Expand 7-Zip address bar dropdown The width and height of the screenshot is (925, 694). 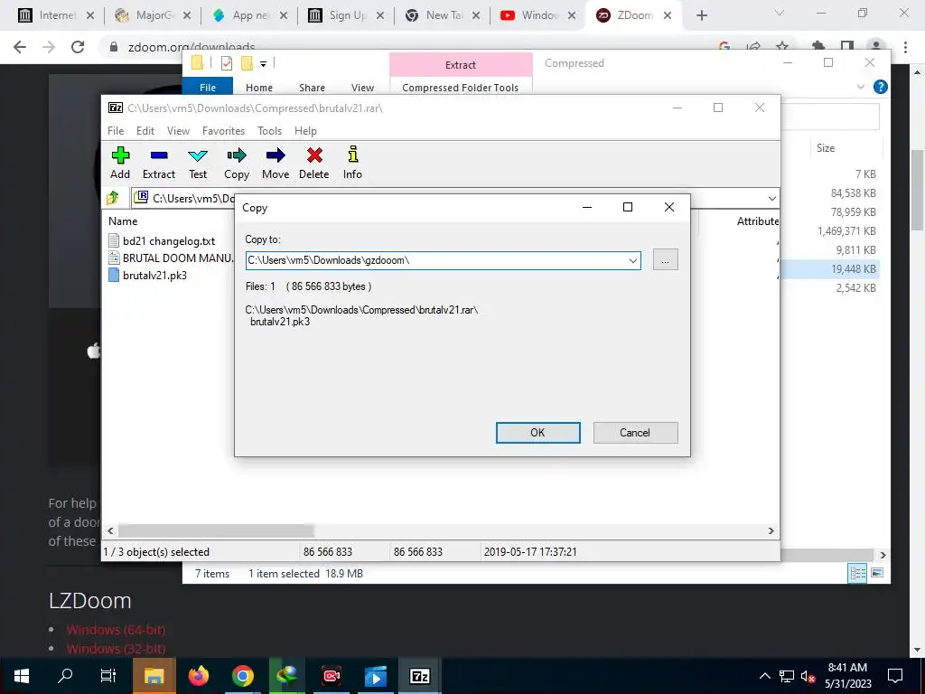tap(771, 198)
